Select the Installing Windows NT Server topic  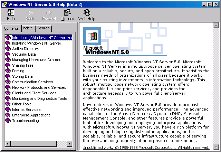click(37, 43)
